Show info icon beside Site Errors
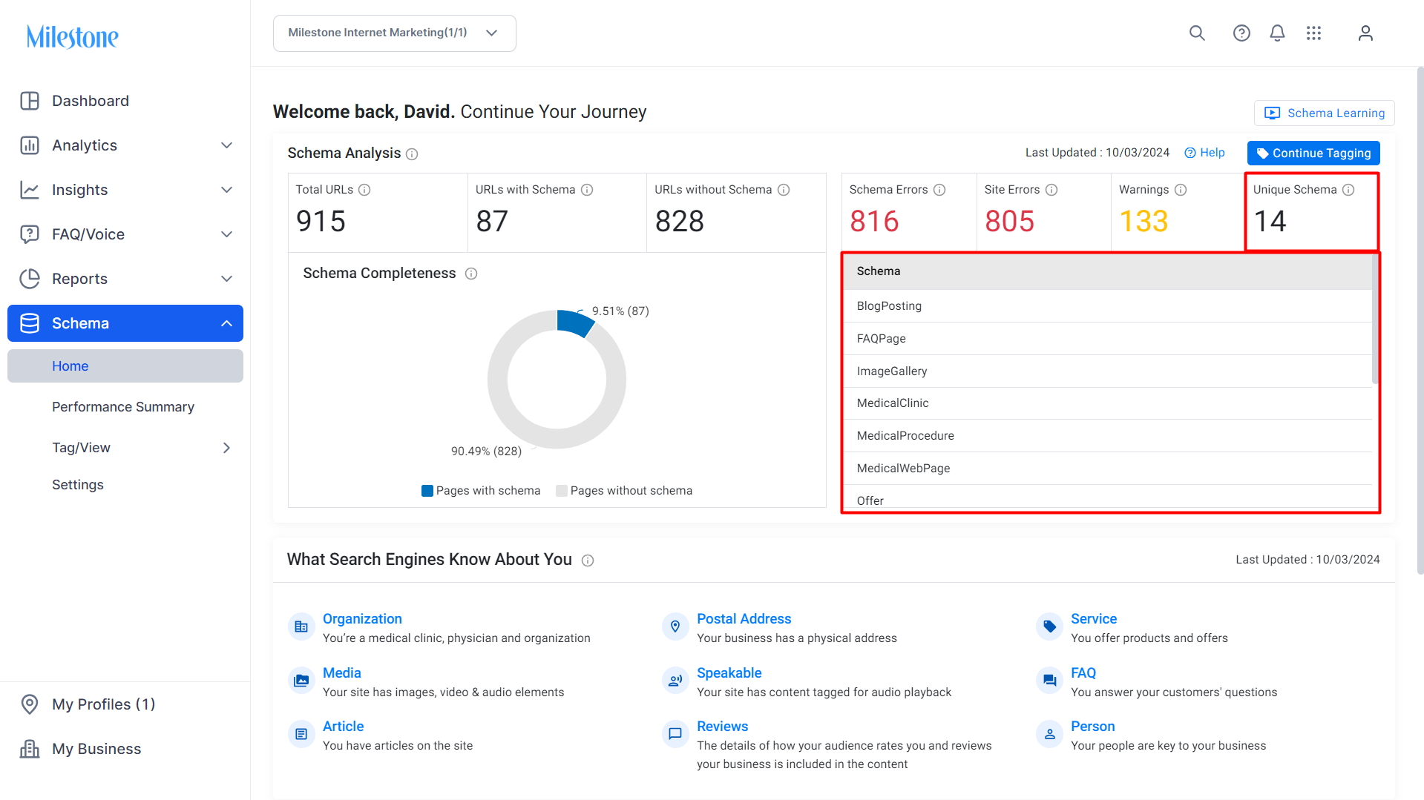Image resolution: width=1424 pixels, height=800 pixels. click(1051, 190)
